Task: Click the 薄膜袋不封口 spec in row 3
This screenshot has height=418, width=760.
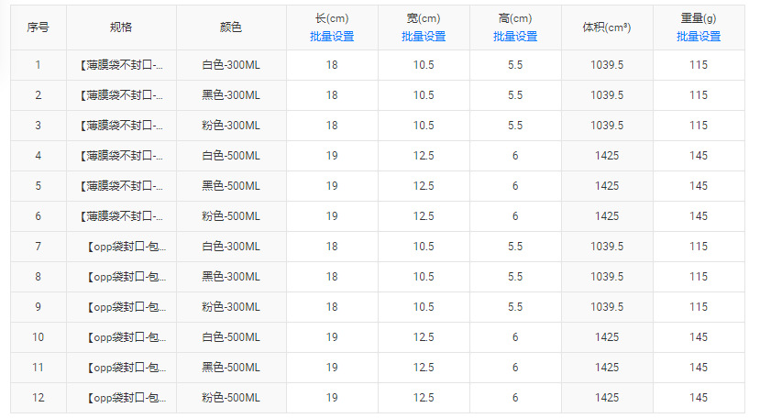Action: click(121, 126)
